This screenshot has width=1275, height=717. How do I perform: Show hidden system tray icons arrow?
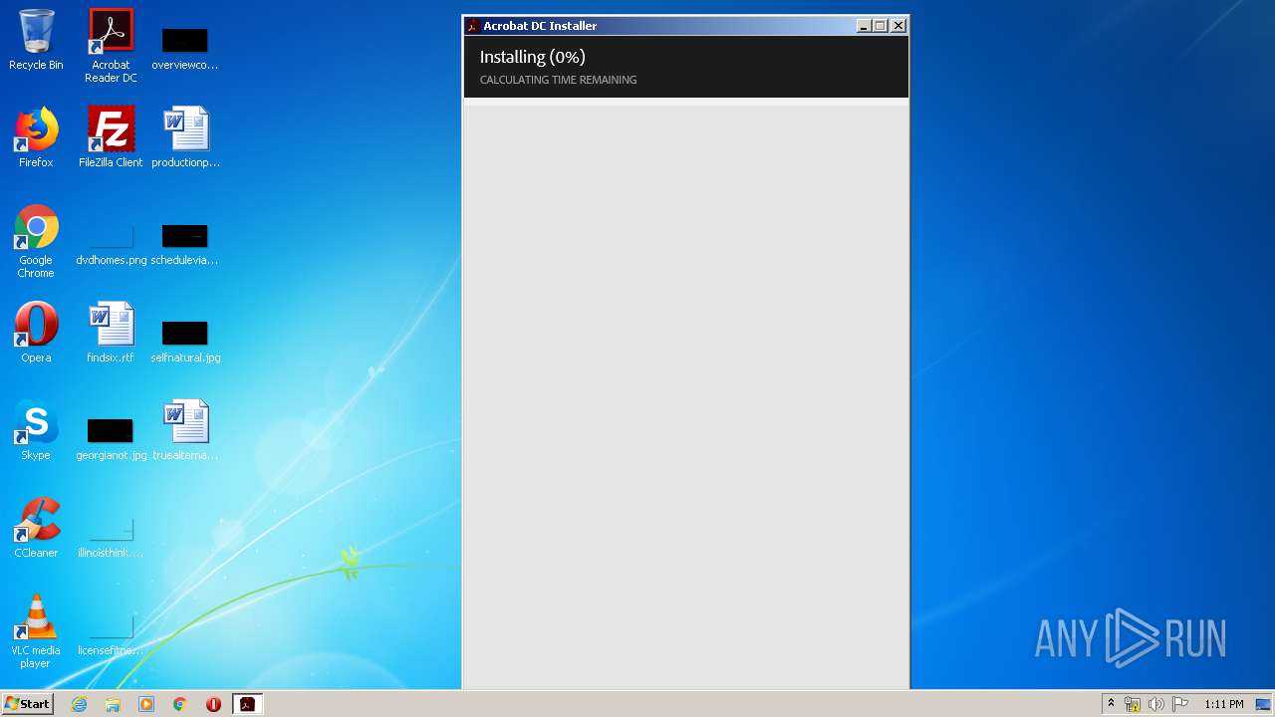click(1111, 704)
